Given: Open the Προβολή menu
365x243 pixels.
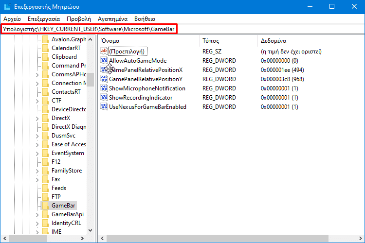Looking at the screenshot, I should [x=79, y=19].
